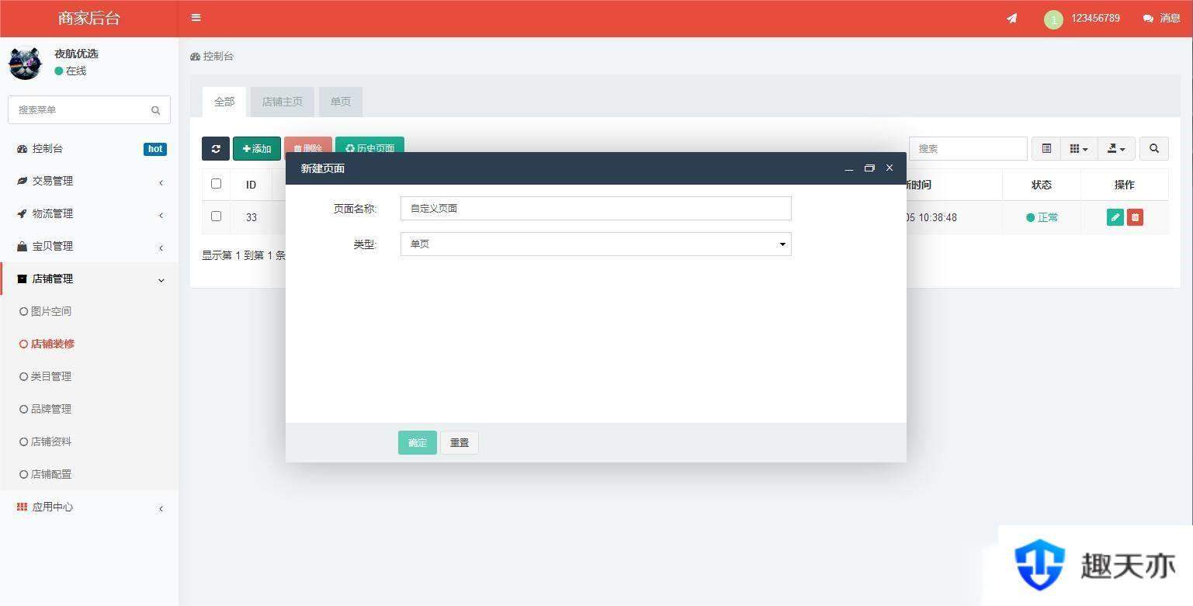Screen dimensions: 1193x606
Task: Click the green 添加 add button
Action: pyautogui.click(x=257, y=148)
